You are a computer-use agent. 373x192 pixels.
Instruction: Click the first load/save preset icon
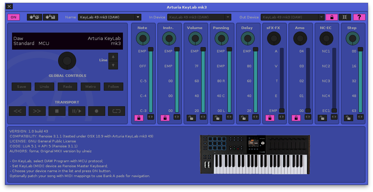34,17
